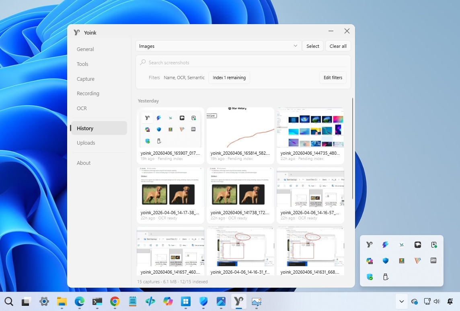Launch Microsoft Edge from the taskbar
This screenshot has height=311, width=460.
pyautogui.click(x=80, y=302)
